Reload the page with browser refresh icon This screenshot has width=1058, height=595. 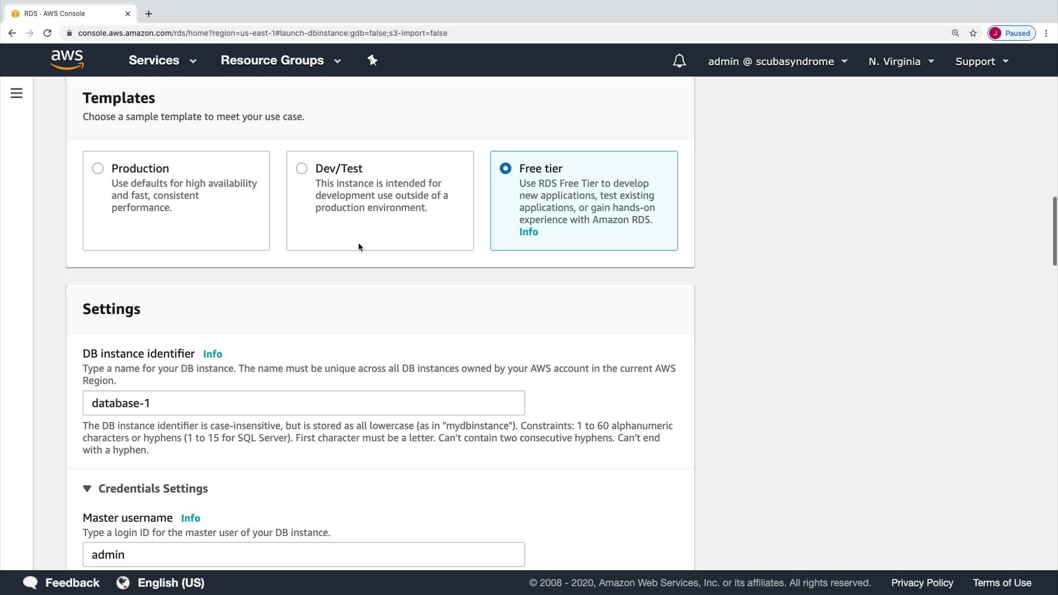[48, 33]
